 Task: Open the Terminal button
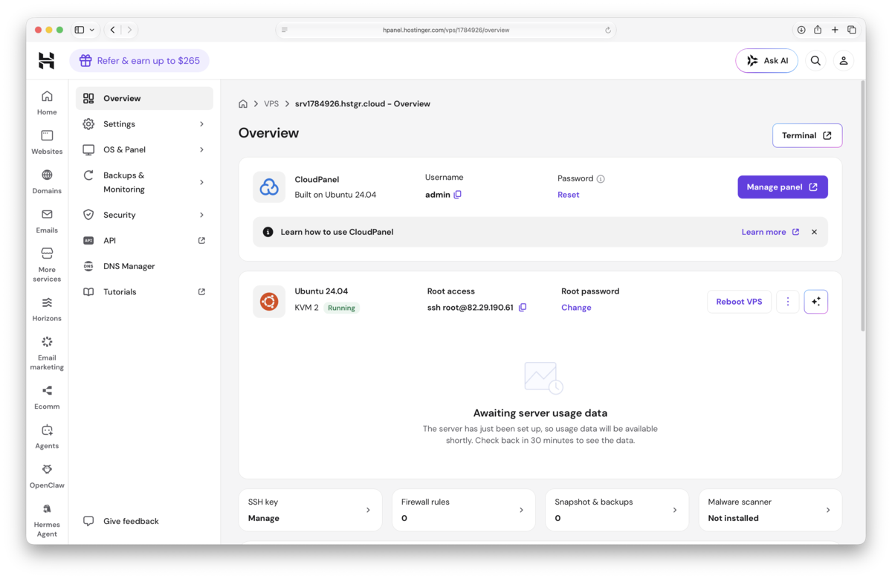coord(807,135)
